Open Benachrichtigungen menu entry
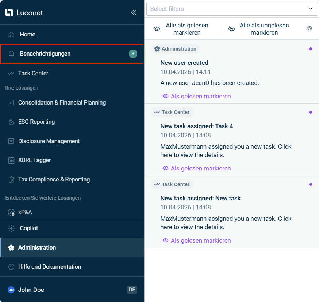Screen dimensions: 319x302 tap(72, 54)
